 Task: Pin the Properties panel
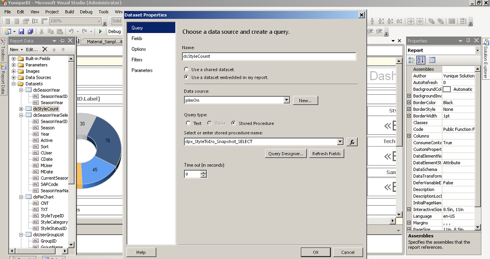[x=468, y=40]
